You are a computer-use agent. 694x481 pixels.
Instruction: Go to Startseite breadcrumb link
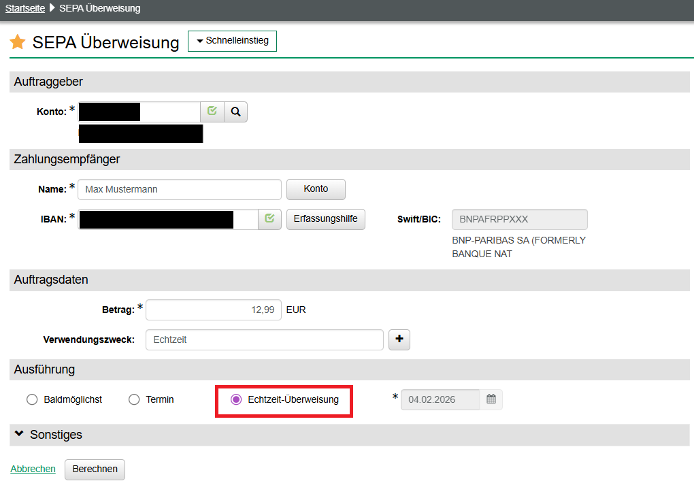click(25, 9)
